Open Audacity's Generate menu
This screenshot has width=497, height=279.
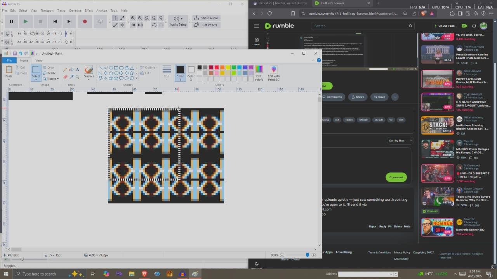[75, 10]
